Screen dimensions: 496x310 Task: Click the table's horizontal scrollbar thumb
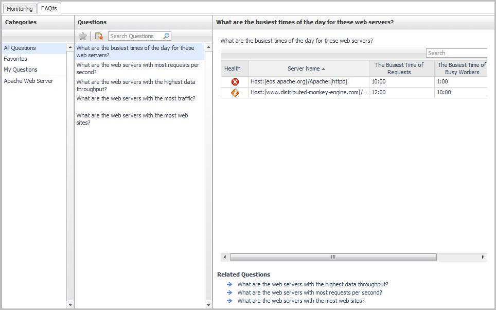tap(333, 257)
